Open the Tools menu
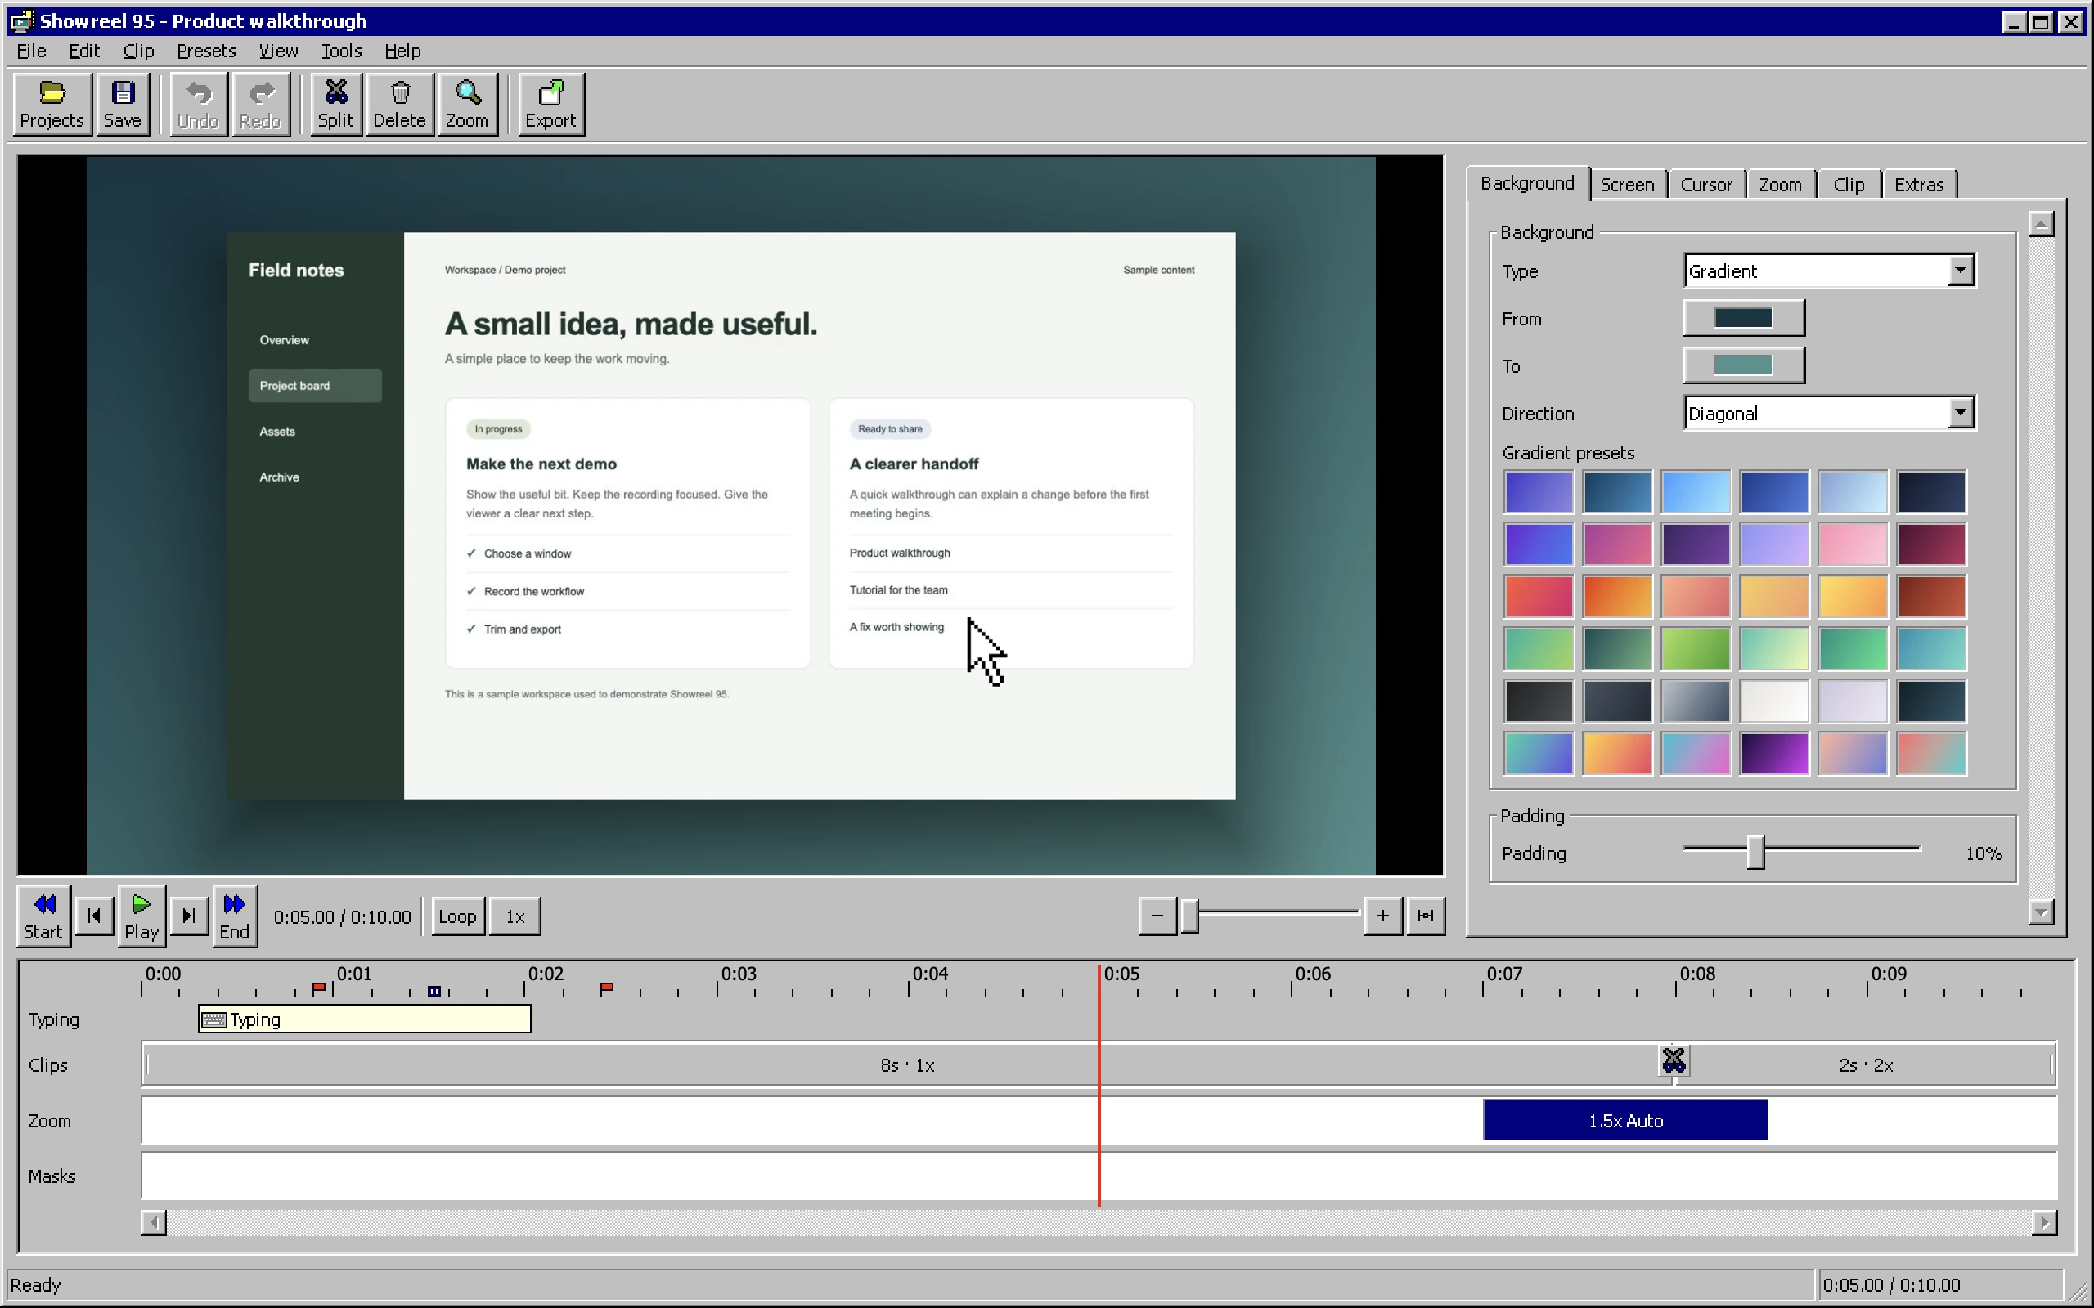 point(342,51)
